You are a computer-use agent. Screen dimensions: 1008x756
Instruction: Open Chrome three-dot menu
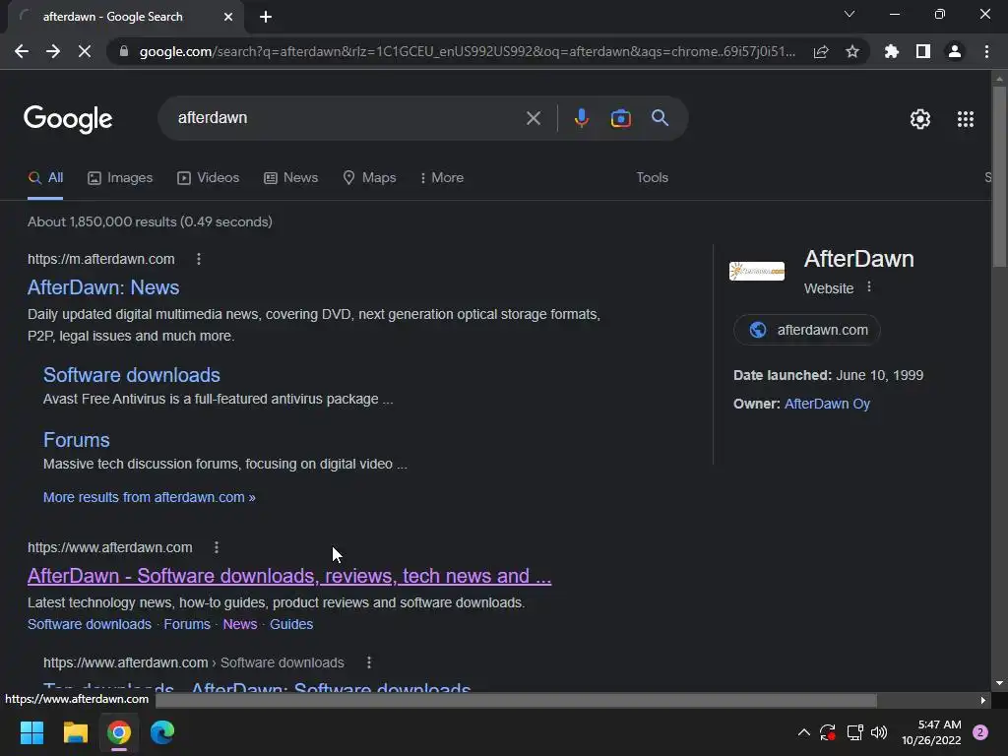pos(986,51)
